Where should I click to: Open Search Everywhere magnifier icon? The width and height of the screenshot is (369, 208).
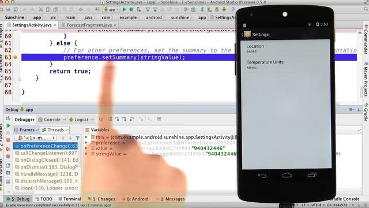point(366,9)
